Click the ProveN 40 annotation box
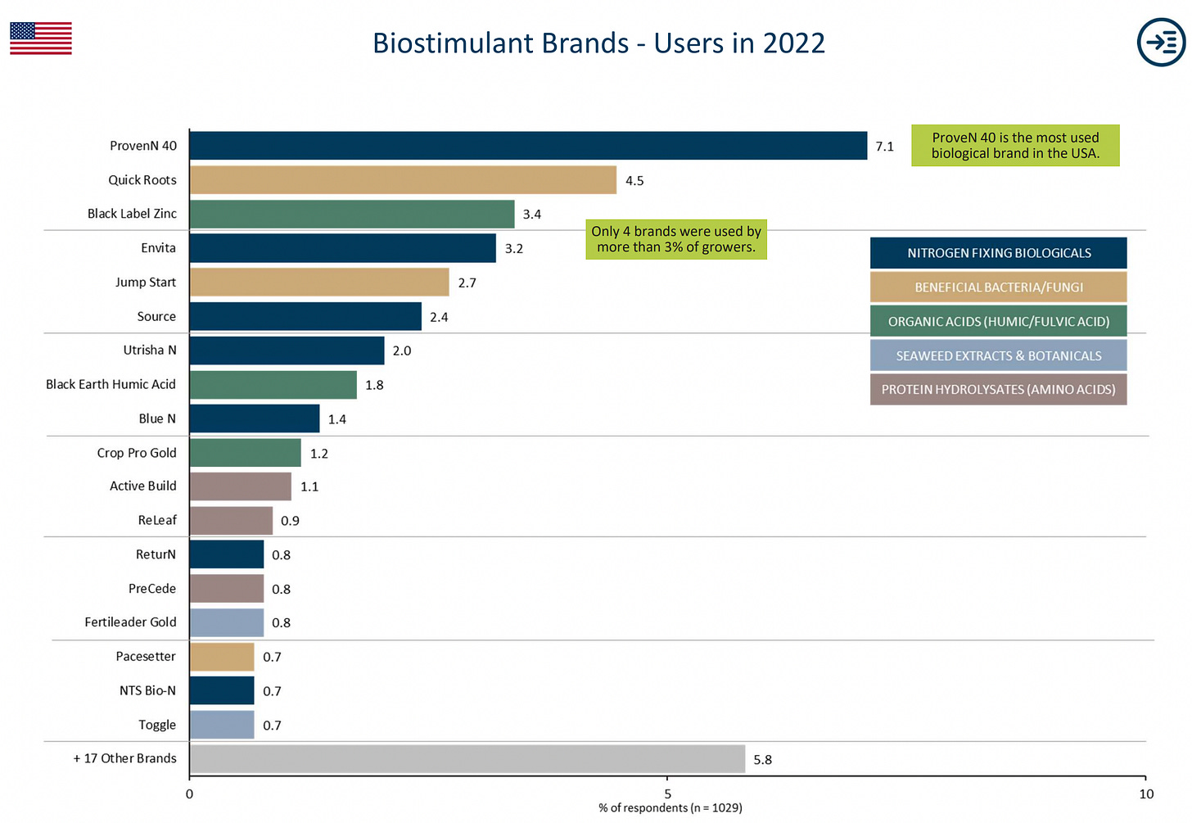The height and width of the screenshot is (823, 1192). (1015, 146)
